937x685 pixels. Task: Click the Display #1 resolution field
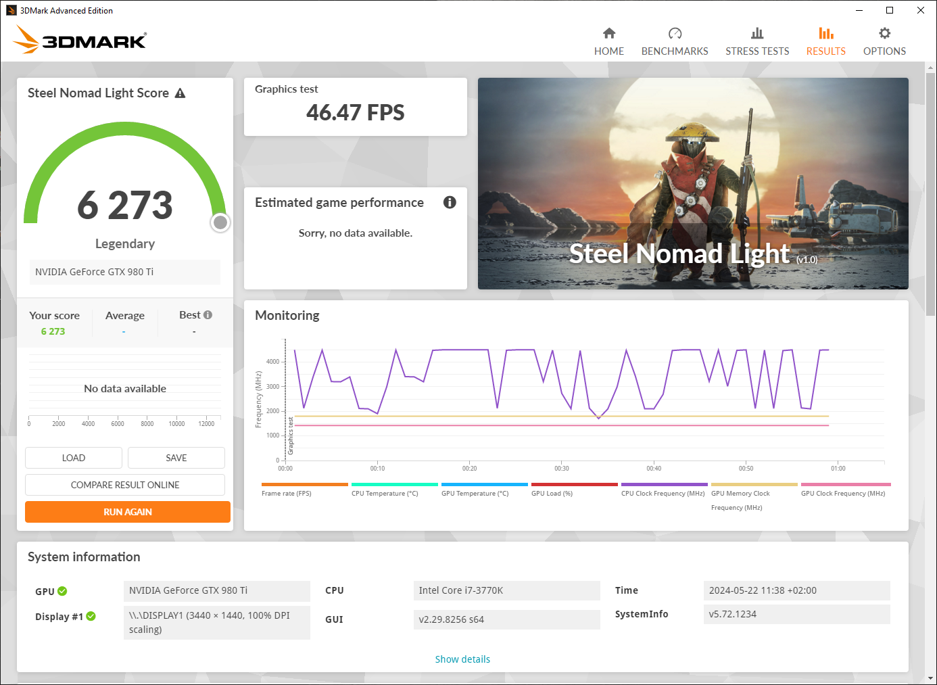[x=216, y=622]
